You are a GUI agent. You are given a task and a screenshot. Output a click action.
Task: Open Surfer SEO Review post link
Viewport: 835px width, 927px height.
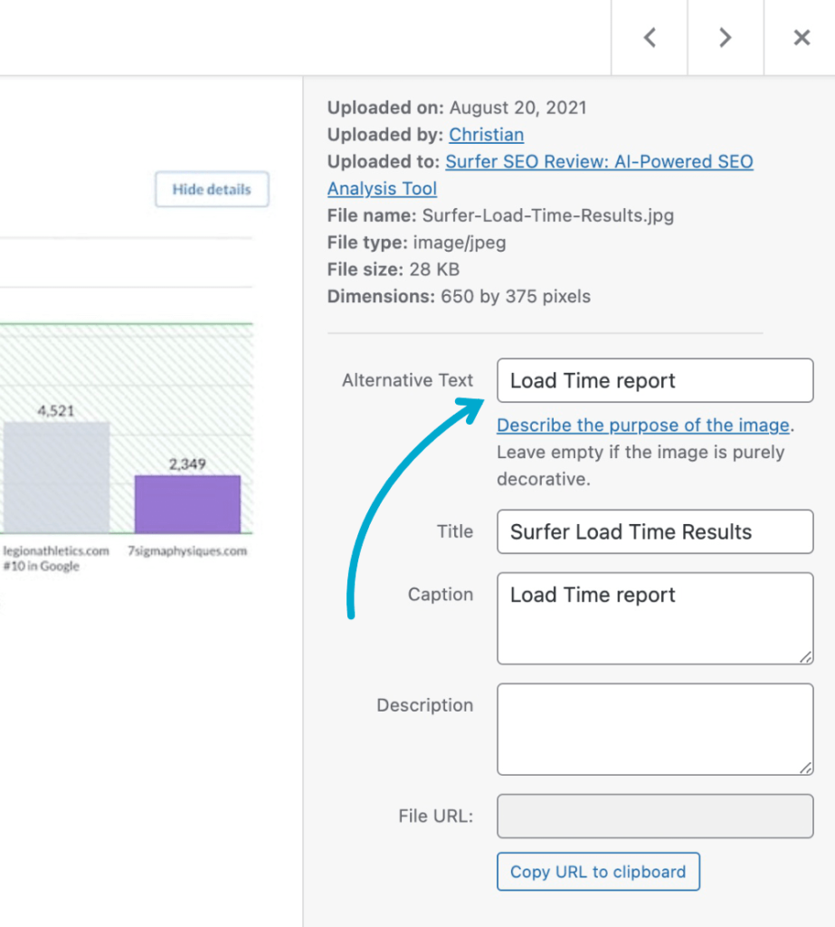[x=540, y=175]
